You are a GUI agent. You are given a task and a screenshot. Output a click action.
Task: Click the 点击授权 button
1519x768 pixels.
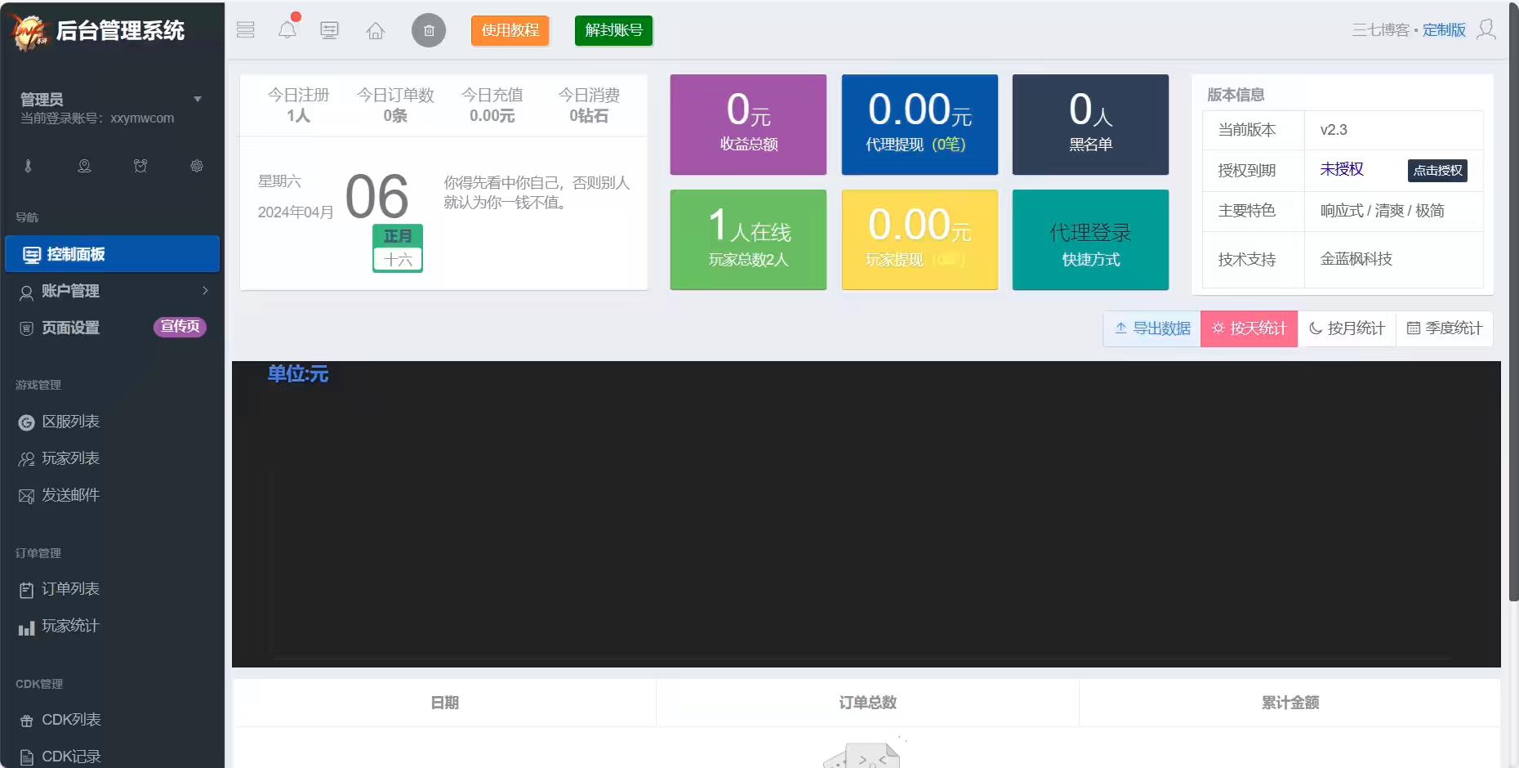(x=1437, y=170)
